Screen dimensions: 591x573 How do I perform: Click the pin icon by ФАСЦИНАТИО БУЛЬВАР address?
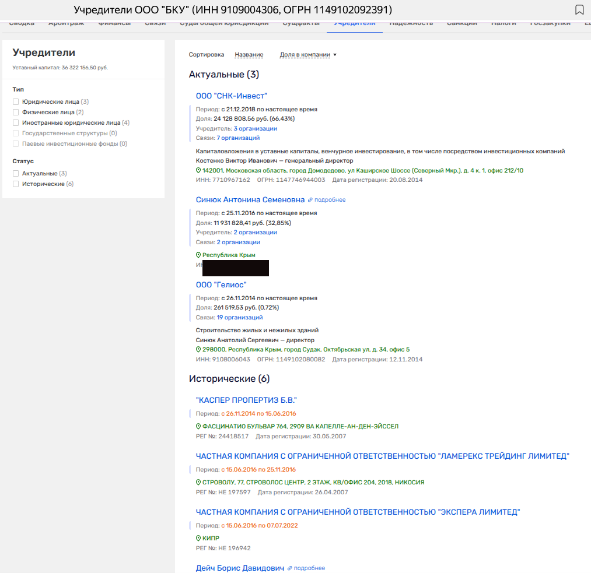198,427
